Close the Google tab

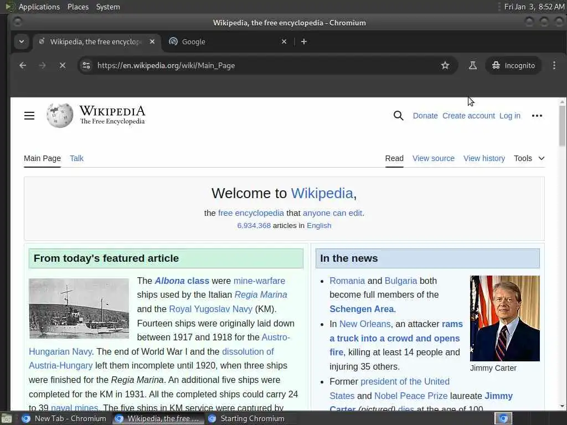coord(284,42)
